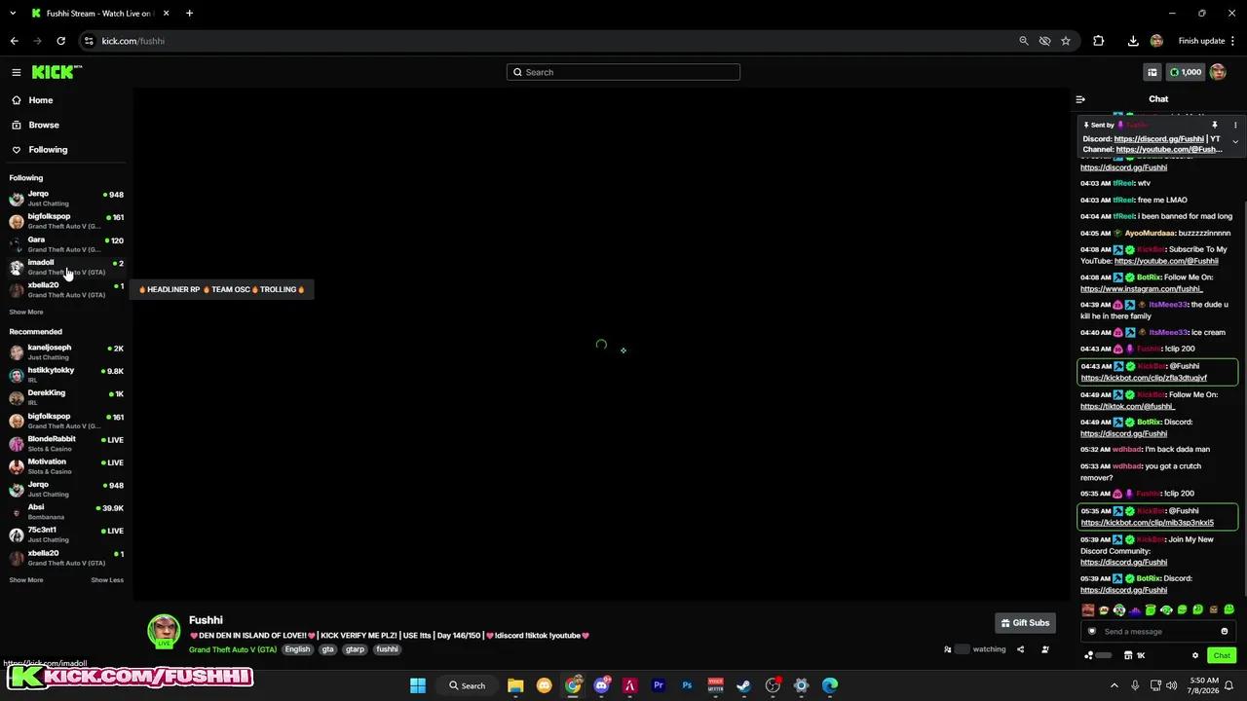This screenshot has height=701, width=1247.
Task: Bookmark this page with star icon
Action: (x=1066, y=41)
